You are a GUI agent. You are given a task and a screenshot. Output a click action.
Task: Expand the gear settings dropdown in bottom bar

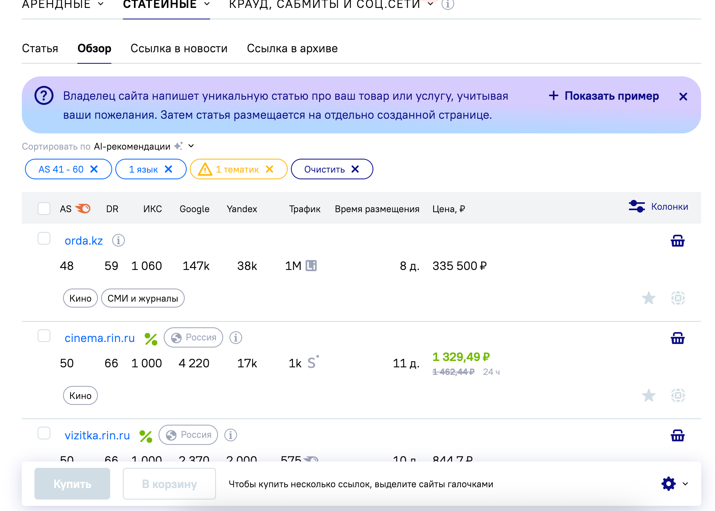(x=675, y=484)
